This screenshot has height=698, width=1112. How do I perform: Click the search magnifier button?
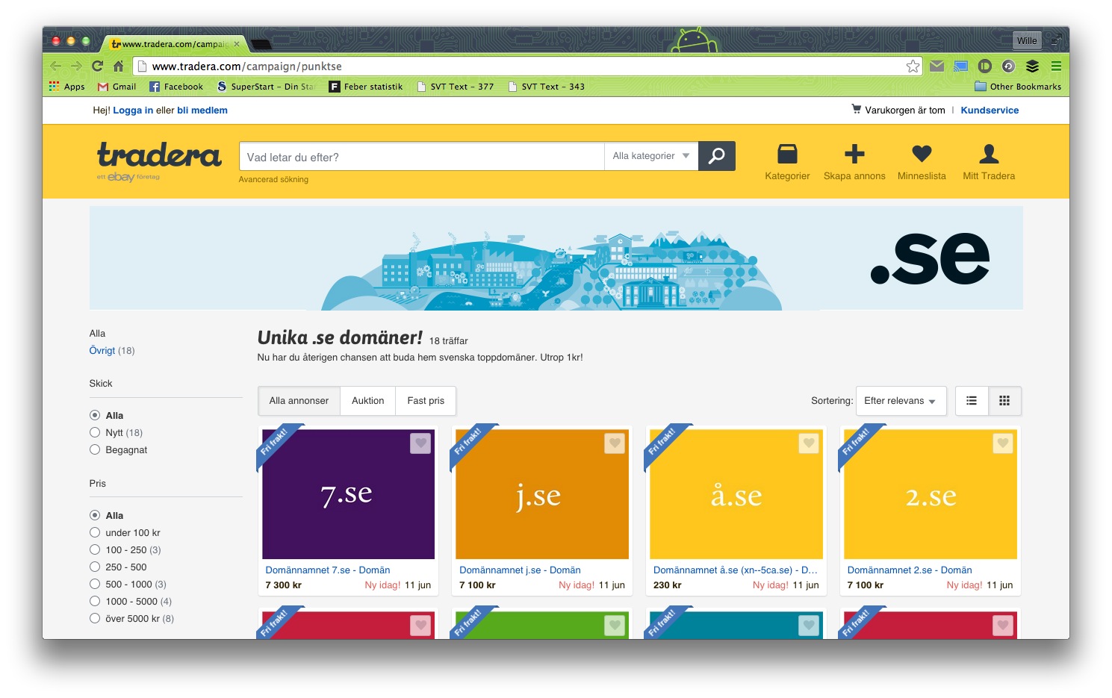(717, 156)
